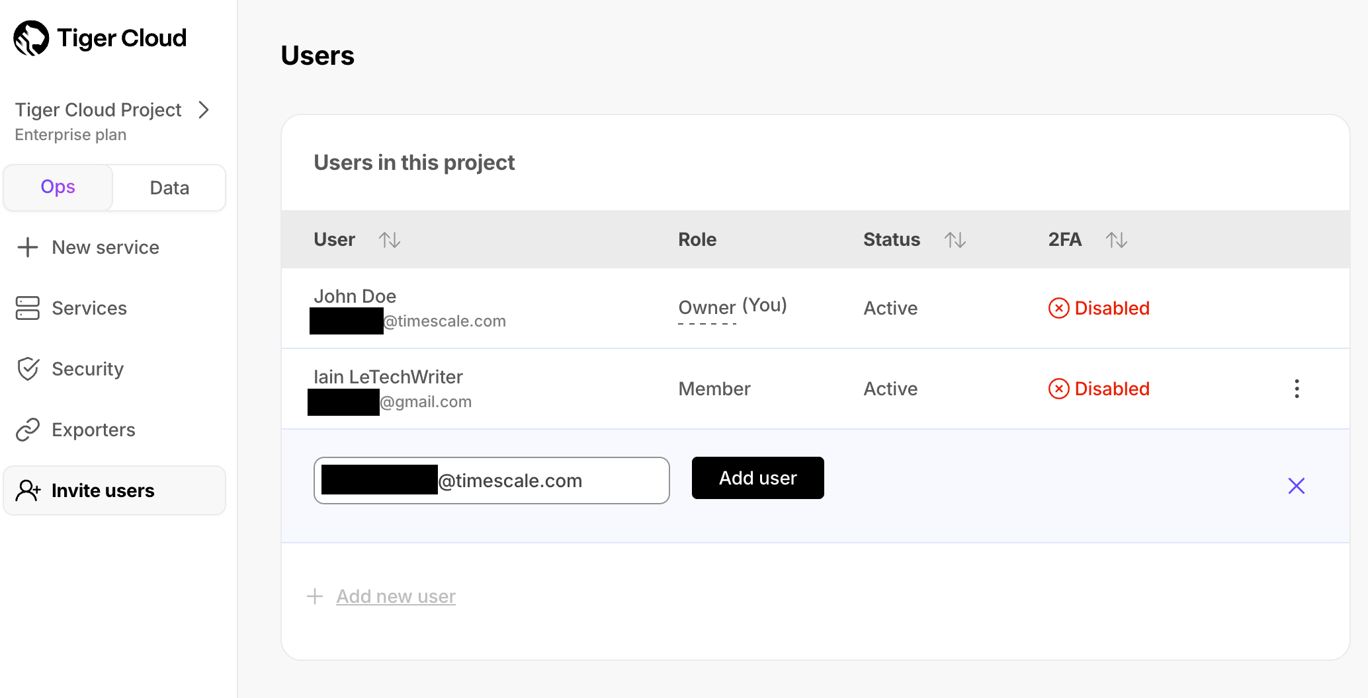Click the Owner role with dashed underline
This screenshot has width=1368, height=698.
[707, 308]
